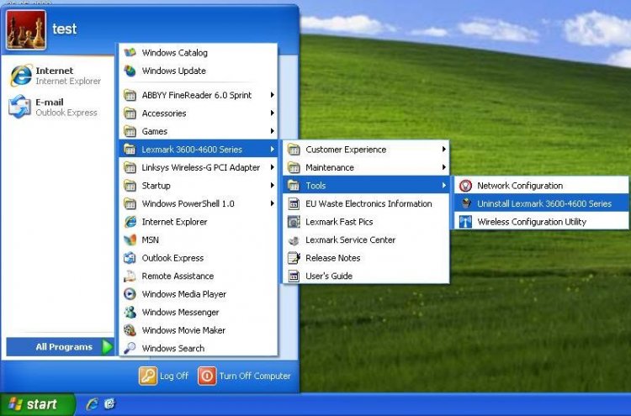Click the Log Off button

pos(164,377)
